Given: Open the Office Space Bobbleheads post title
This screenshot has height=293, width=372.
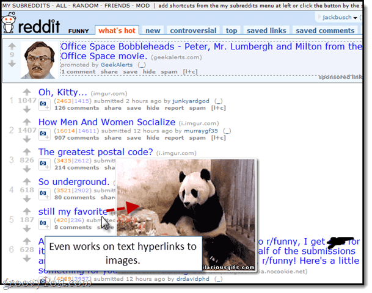Looking at the screenshot, I should click(x=211, y=51).
